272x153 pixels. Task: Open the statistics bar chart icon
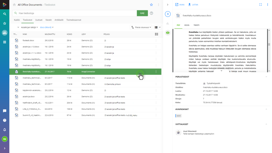[x=168, y=23]
